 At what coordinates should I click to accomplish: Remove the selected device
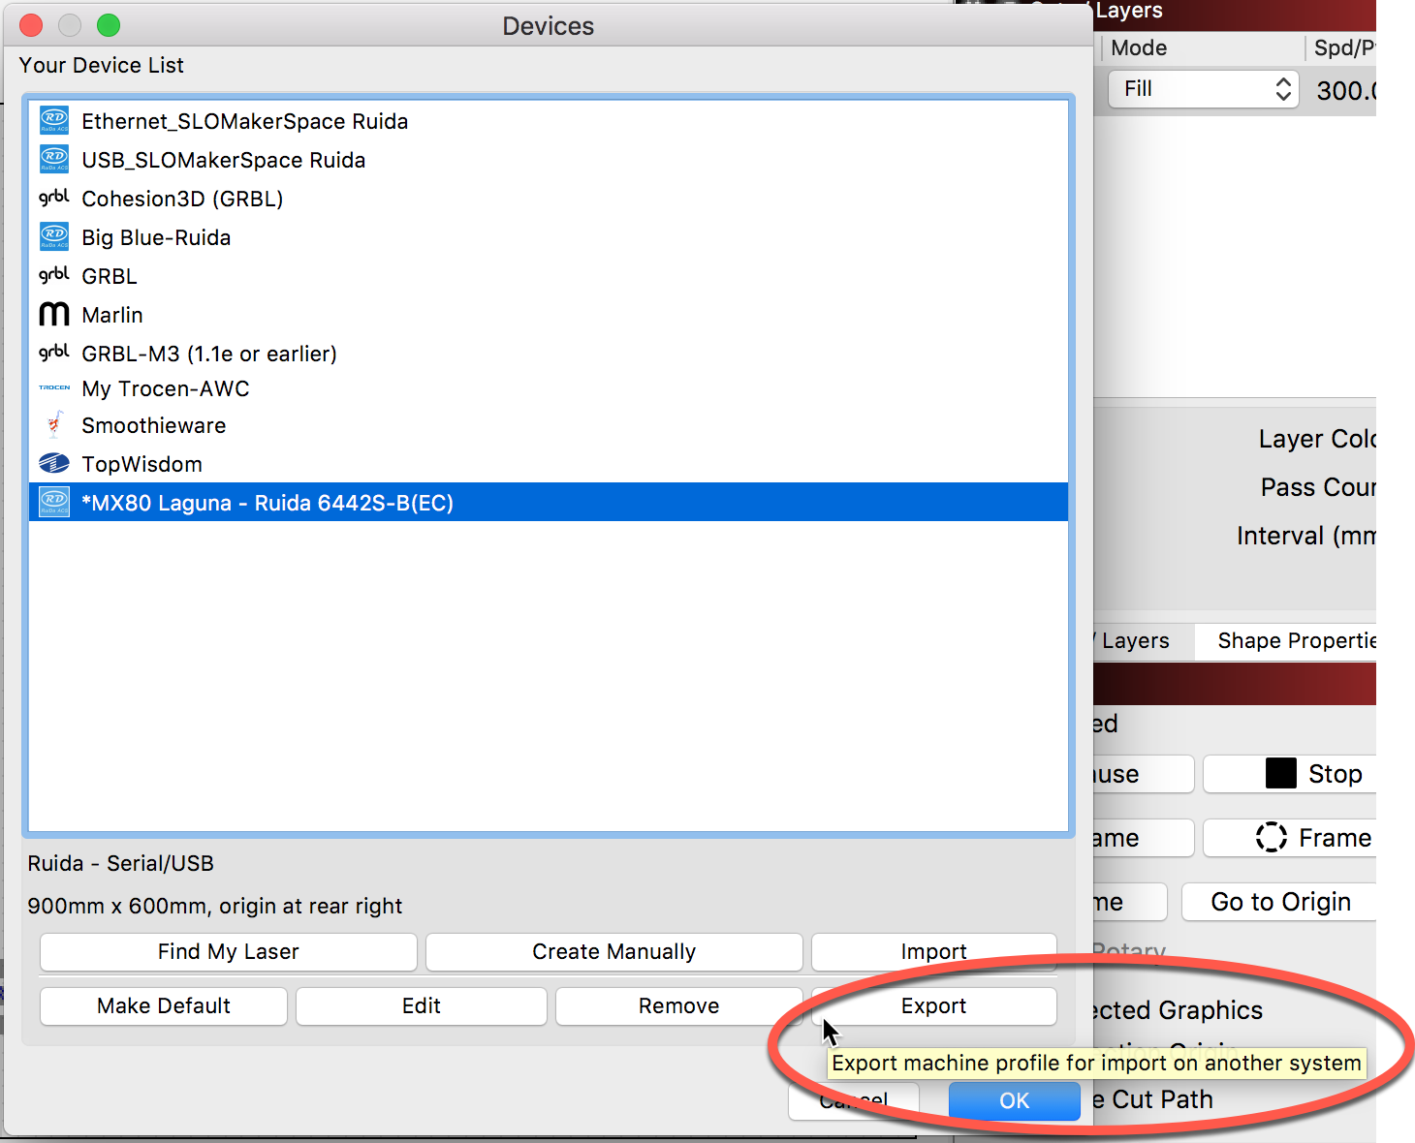[678, 1005]
